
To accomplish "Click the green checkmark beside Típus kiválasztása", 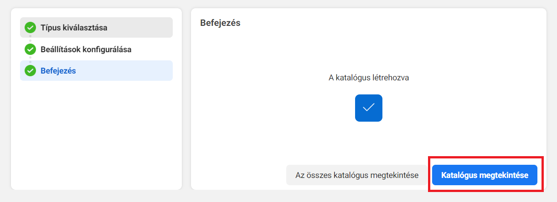I will 30,28.
